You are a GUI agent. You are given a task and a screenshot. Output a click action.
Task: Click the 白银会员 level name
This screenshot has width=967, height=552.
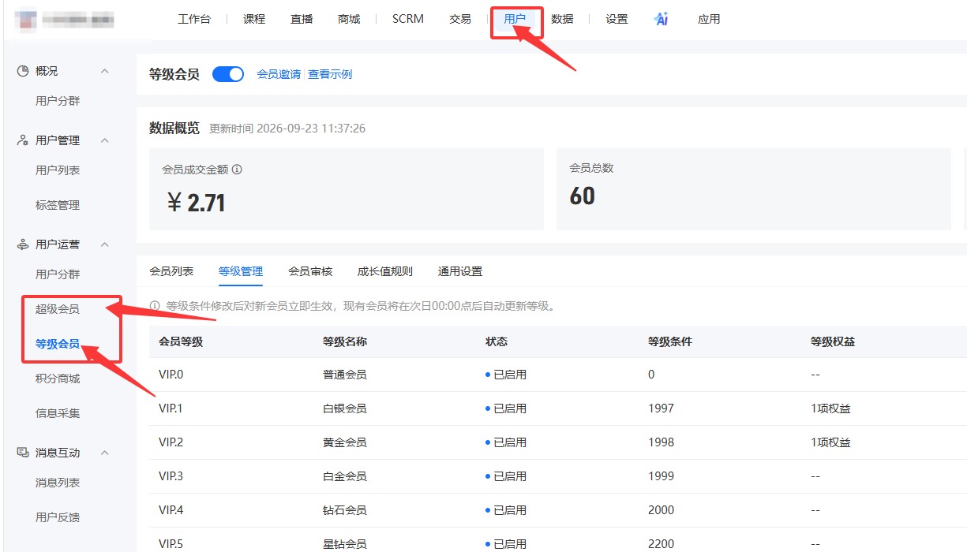(345, 408)
